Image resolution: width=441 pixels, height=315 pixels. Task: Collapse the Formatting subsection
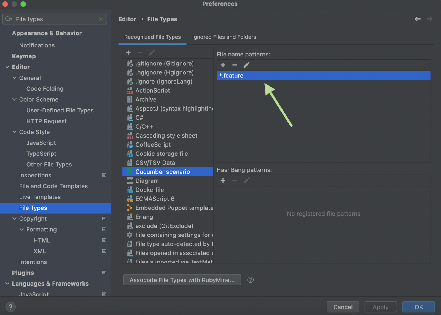point(21,229)
